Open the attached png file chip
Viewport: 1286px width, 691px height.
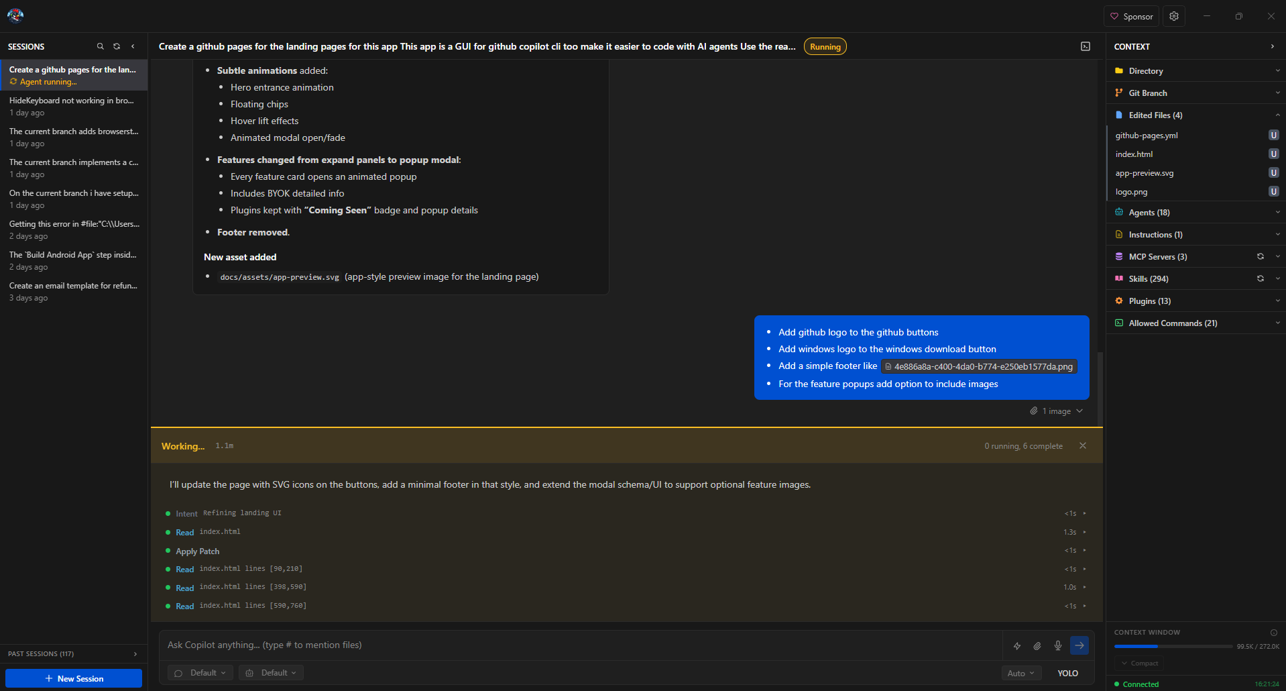tap(979, 366)
